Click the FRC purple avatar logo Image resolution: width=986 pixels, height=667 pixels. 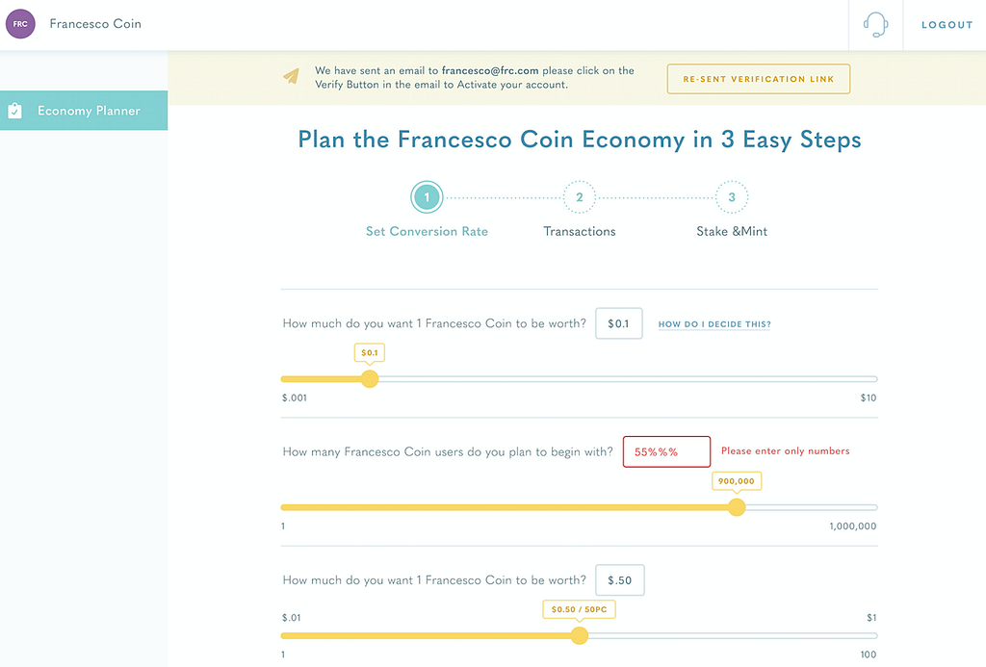tap(20, 24)
